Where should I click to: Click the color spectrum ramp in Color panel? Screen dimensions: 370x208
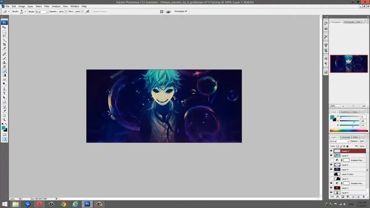click(349, 131)
